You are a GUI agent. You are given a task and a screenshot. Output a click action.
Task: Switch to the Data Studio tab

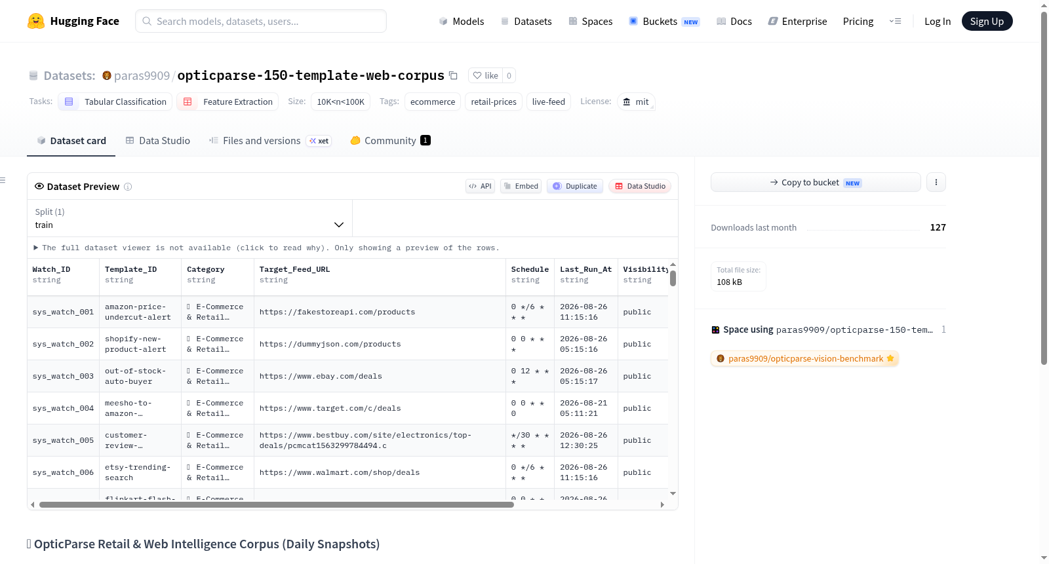click(x=158, y=141)
